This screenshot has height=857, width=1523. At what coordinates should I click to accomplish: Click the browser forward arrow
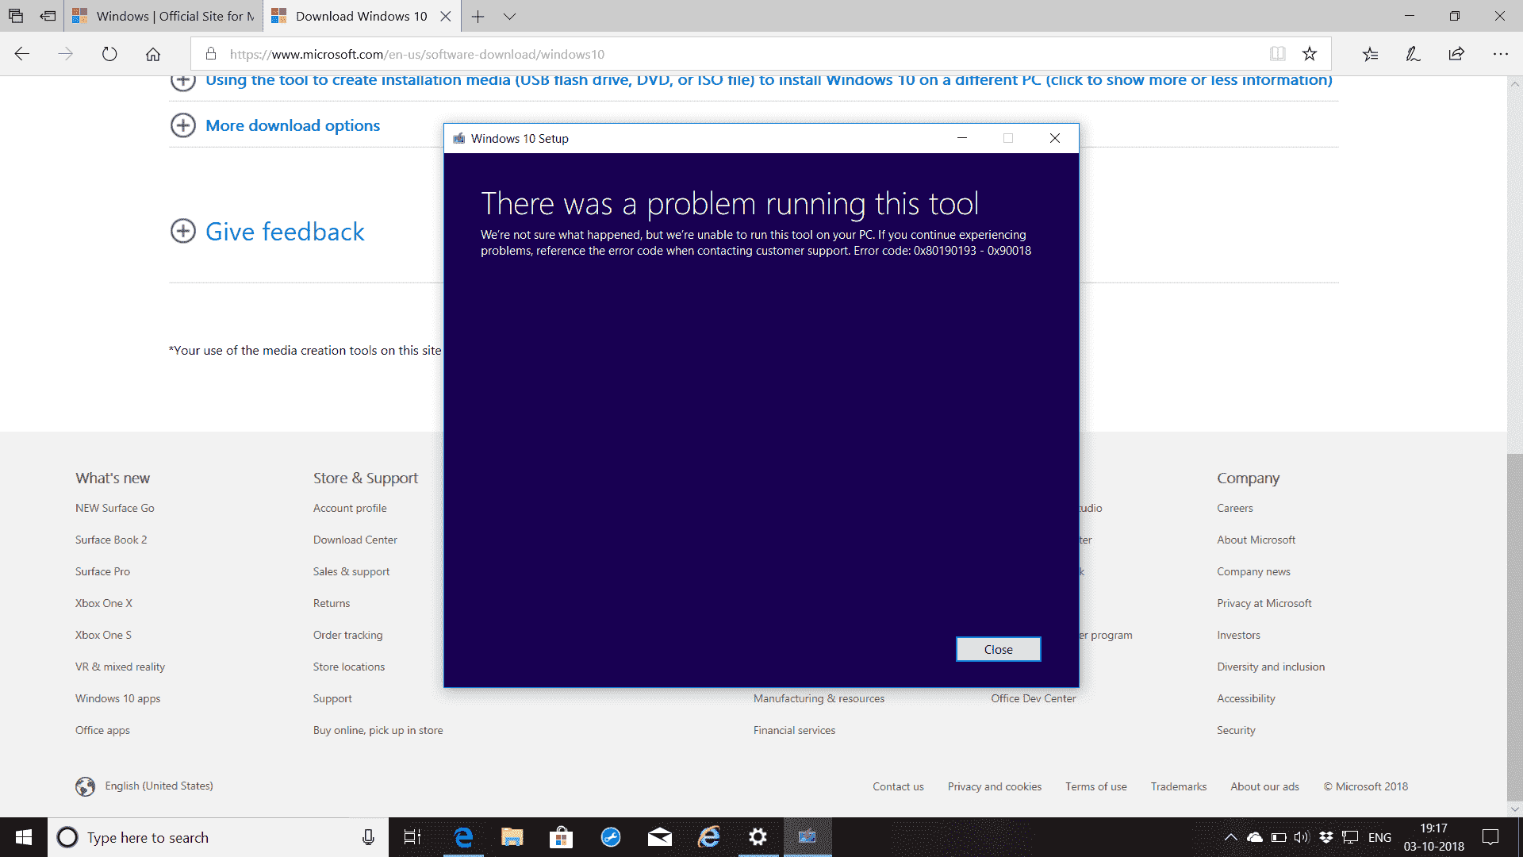click(x=66, y=54)
